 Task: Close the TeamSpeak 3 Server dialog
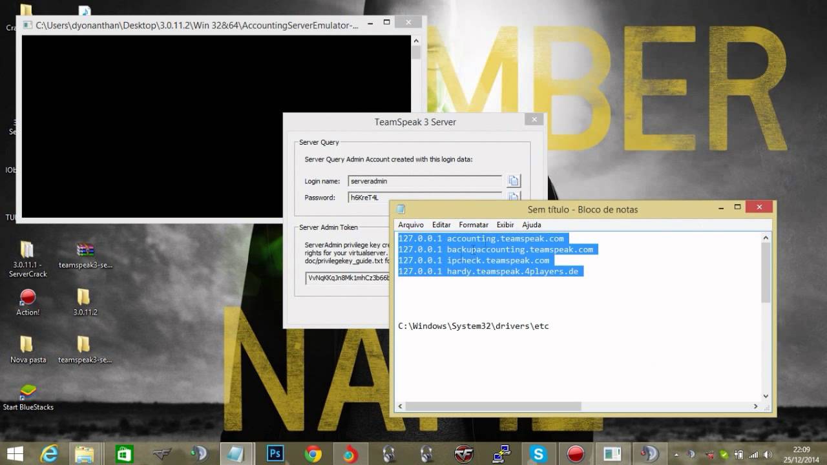click(x=534, y=119)
